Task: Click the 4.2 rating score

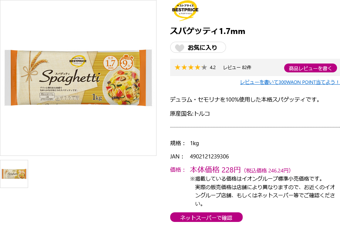Action: pos(213,68)
